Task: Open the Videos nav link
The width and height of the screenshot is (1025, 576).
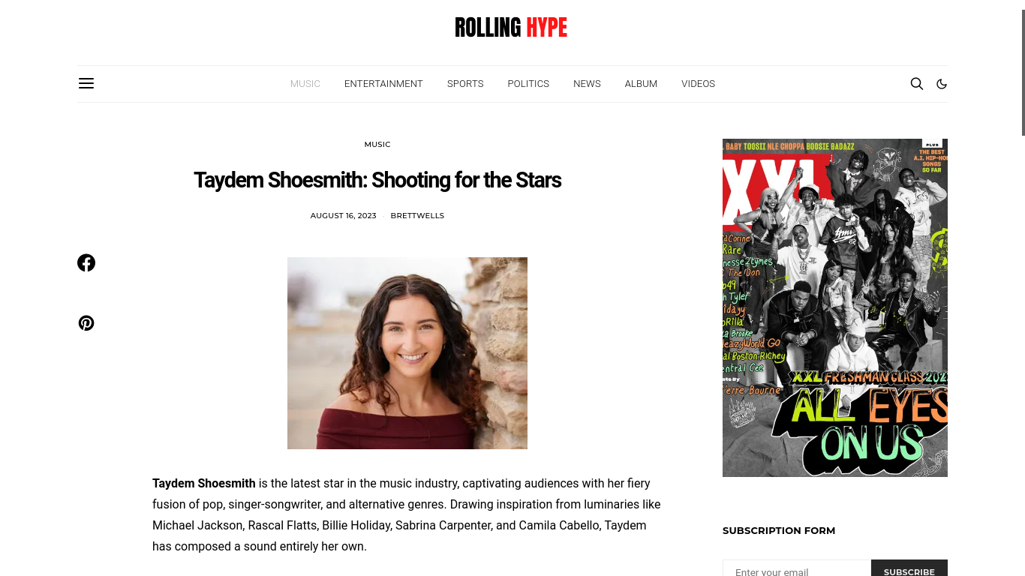Action: 698,84
